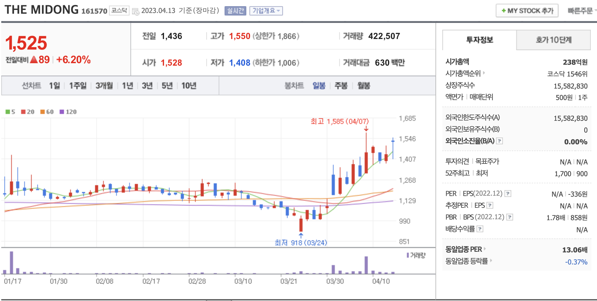
Task: Select the 일봉 daily candle chart
Action: point(319,86)
